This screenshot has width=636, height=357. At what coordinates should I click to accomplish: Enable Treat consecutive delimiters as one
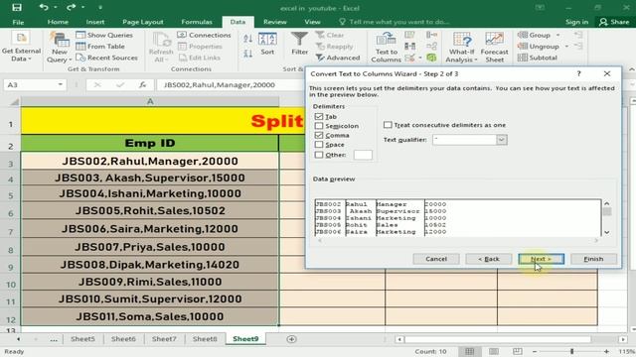[x=388, y=125]
